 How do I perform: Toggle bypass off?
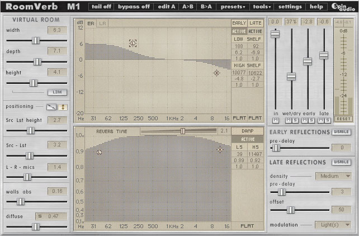pos(134,7)
